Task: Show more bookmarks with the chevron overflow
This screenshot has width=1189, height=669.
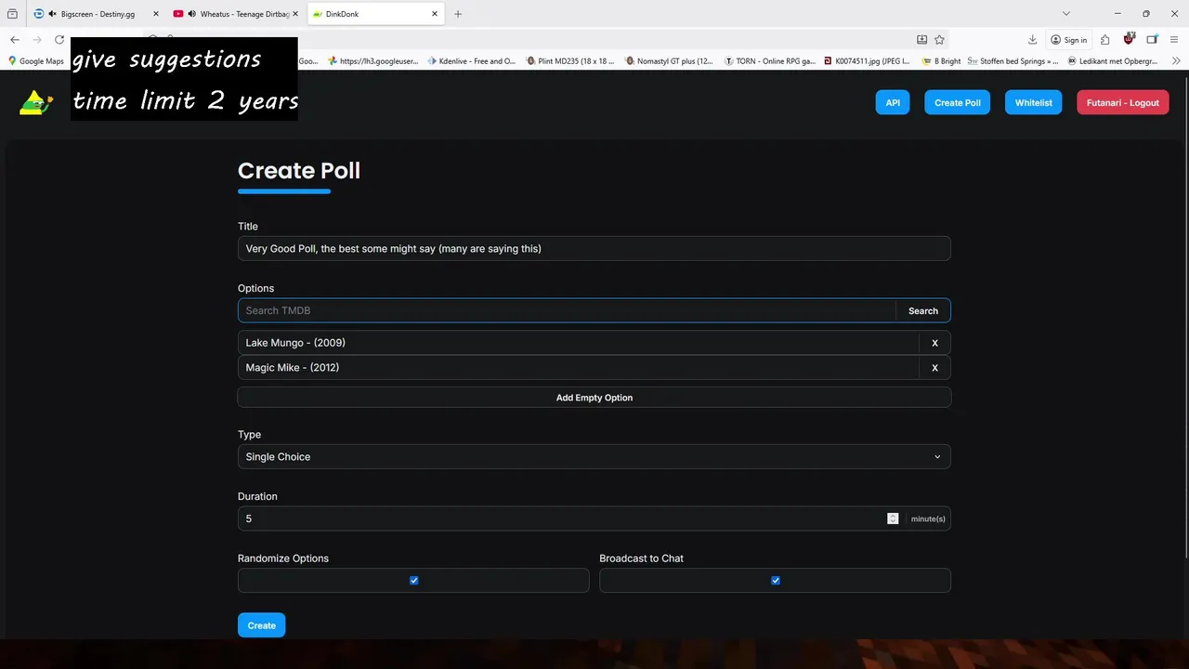Action: [1177, 61]
